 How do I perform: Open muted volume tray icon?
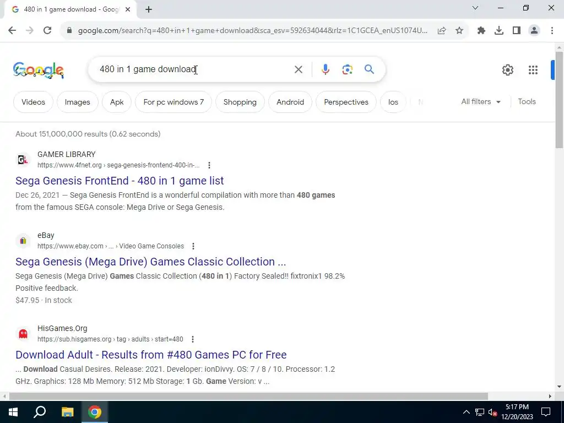[x=492, y=412]
